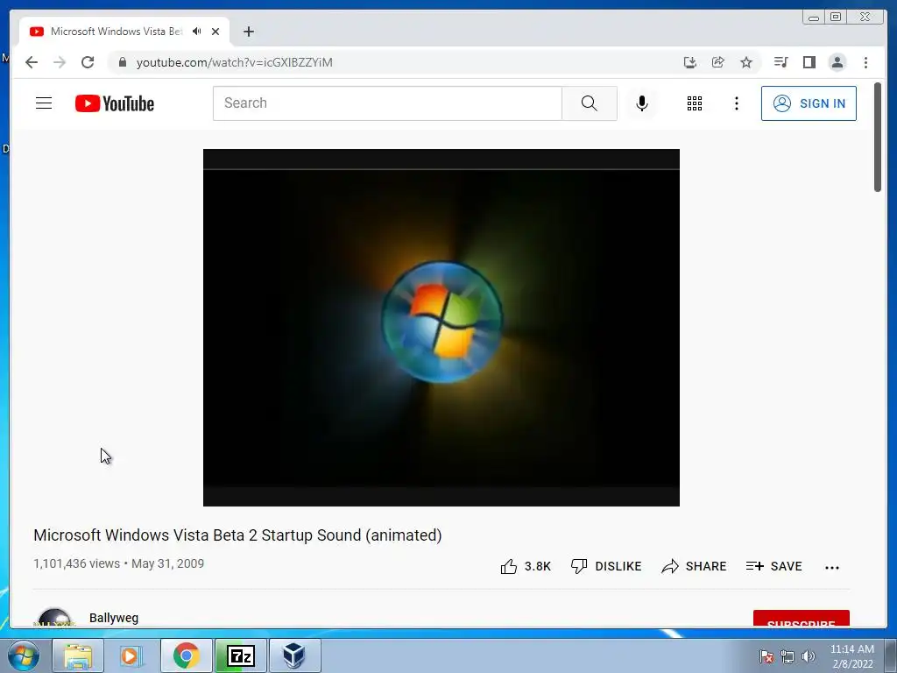The height and width of the screenshot is (673, 897).
Task: Open the YouTube apps grid icon
Action: point(695,103)
